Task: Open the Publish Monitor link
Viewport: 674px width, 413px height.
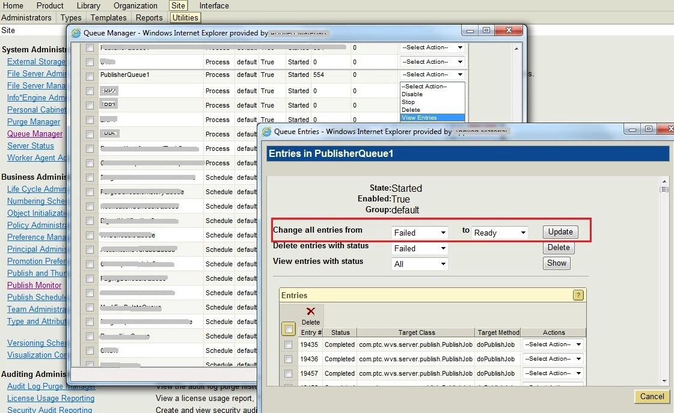Action: click(34, 285)
